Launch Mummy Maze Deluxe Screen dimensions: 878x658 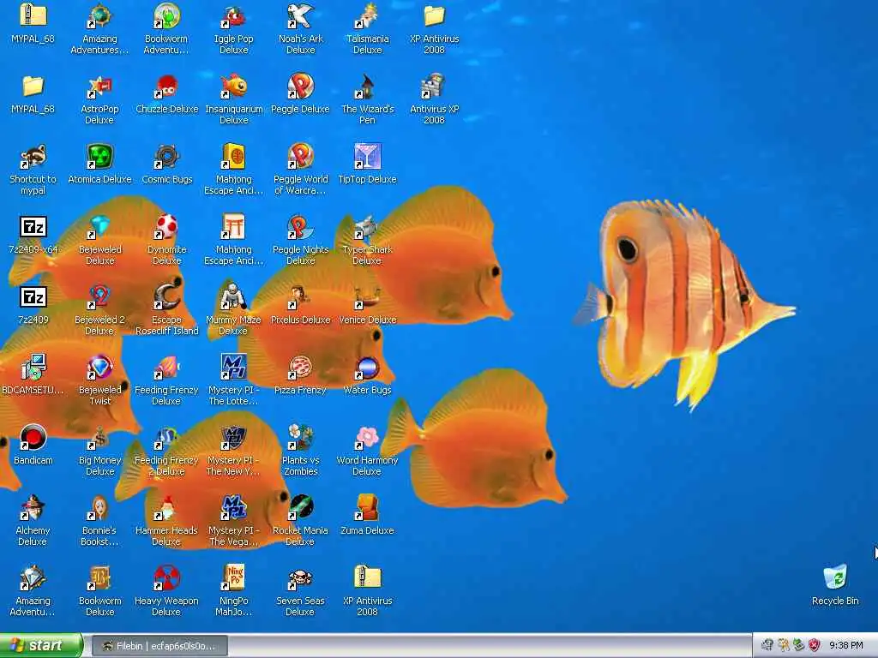[233, 310]
